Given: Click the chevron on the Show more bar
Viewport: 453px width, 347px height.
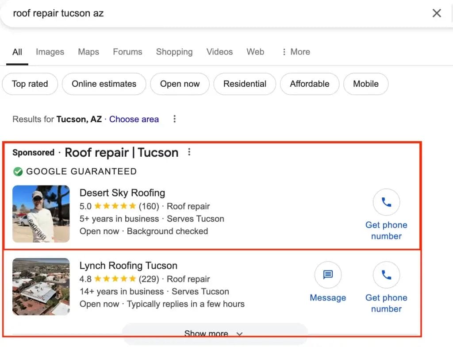Looking at the screenshot, I should point(239,334).
